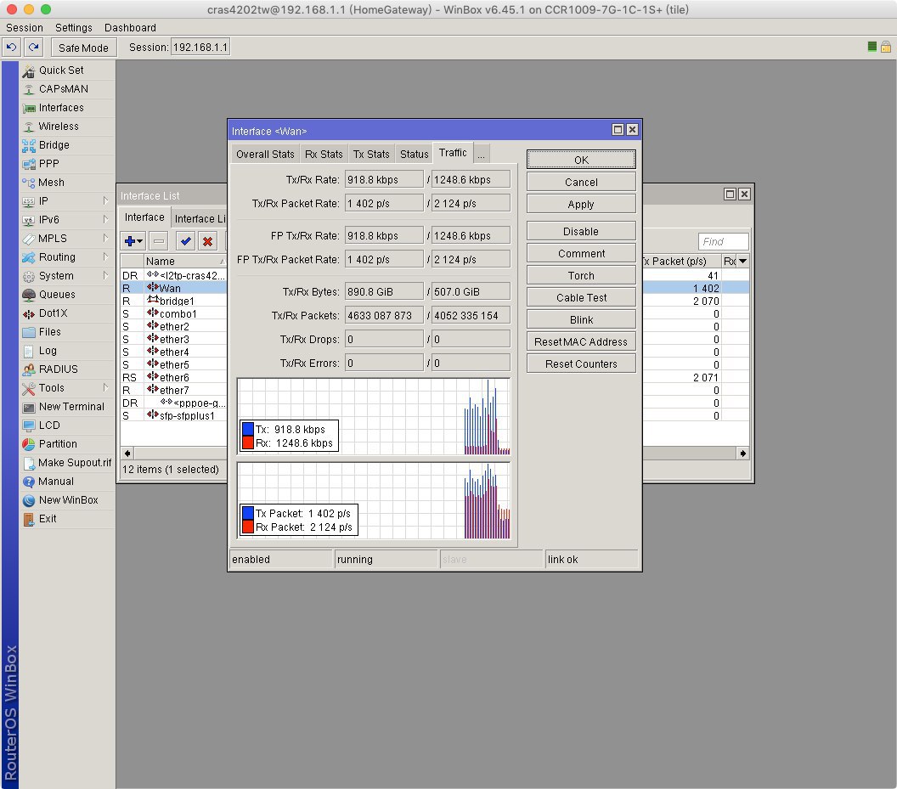Open add interface plus dropdown
Image resolution: width=897 pixels, height=789 pixels.
(133, 241)
